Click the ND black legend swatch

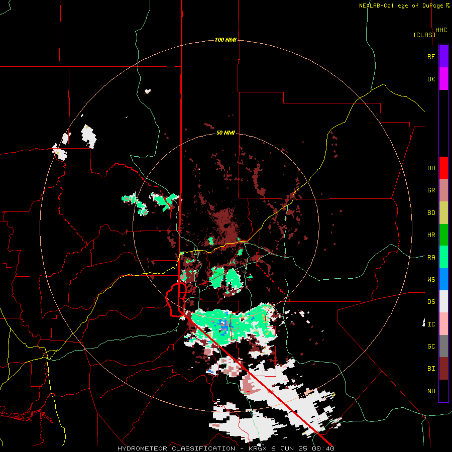pos(443,391)
